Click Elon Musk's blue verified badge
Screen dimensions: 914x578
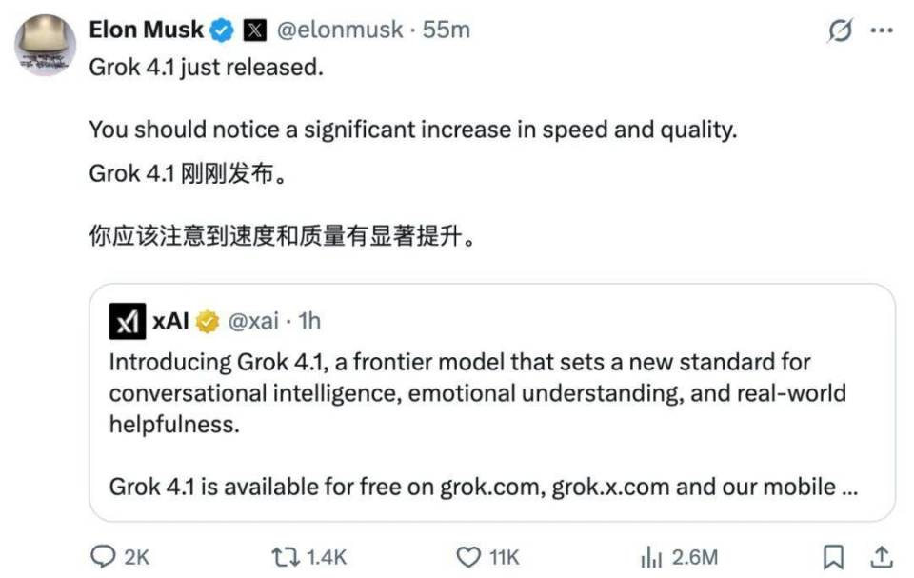point(220,30)
